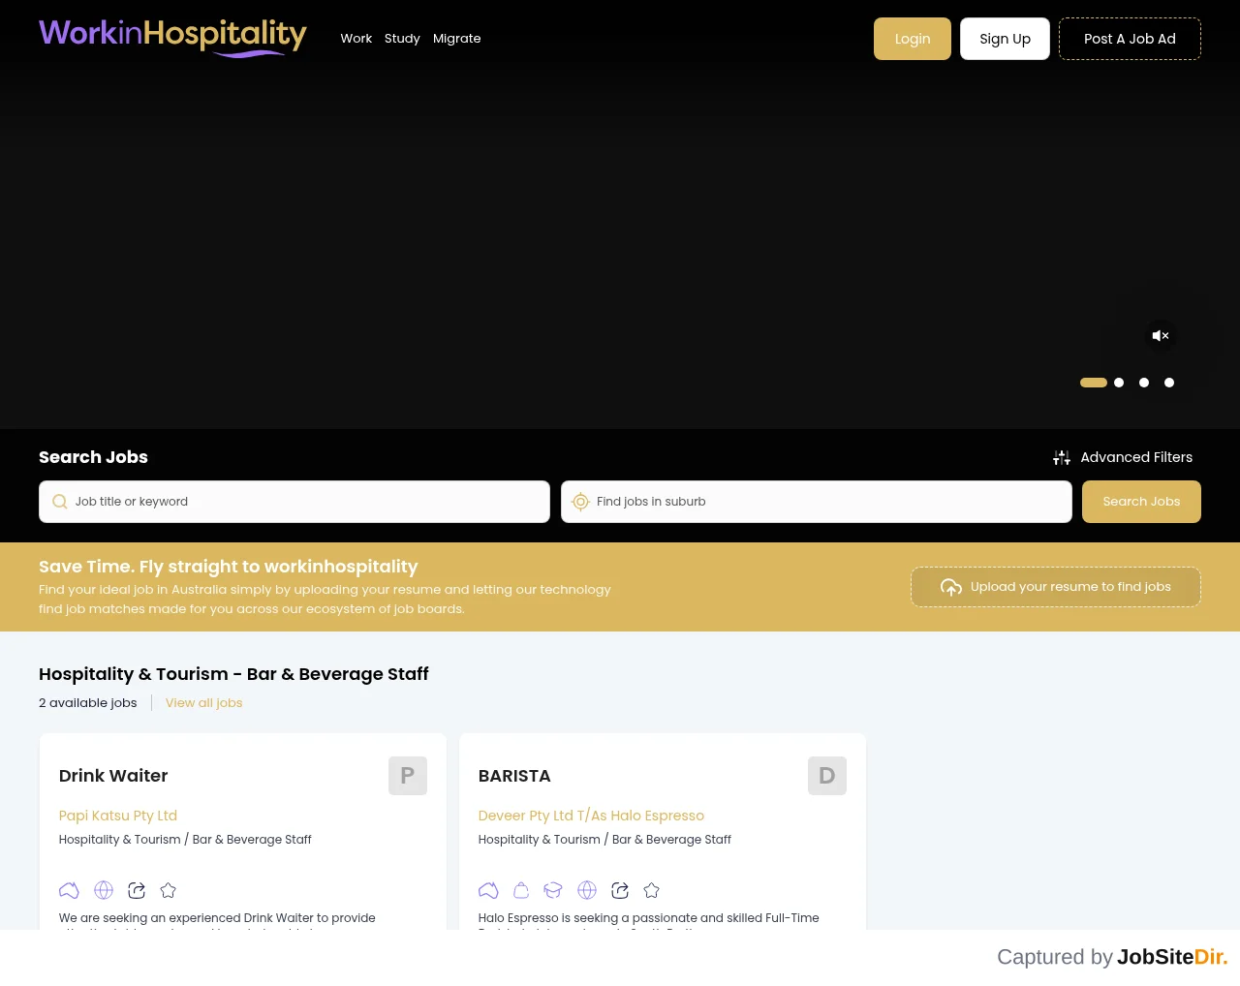Click the 'Save Time. Fly straight to workinhospitality' heading

tap(229, 567)
